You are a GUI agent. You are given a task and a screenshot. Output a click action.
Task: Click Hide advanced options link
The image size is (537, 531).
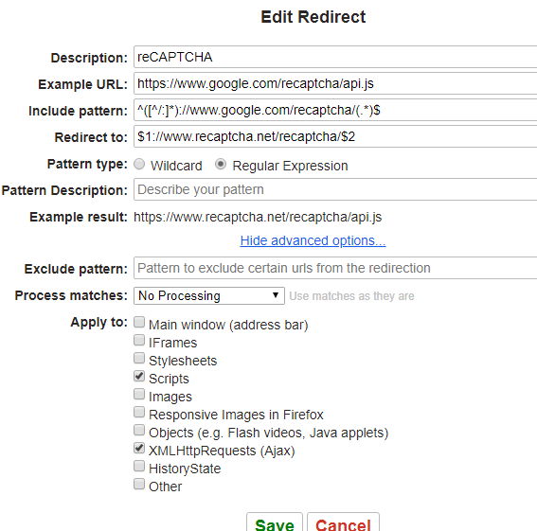[x=313, y=240]
